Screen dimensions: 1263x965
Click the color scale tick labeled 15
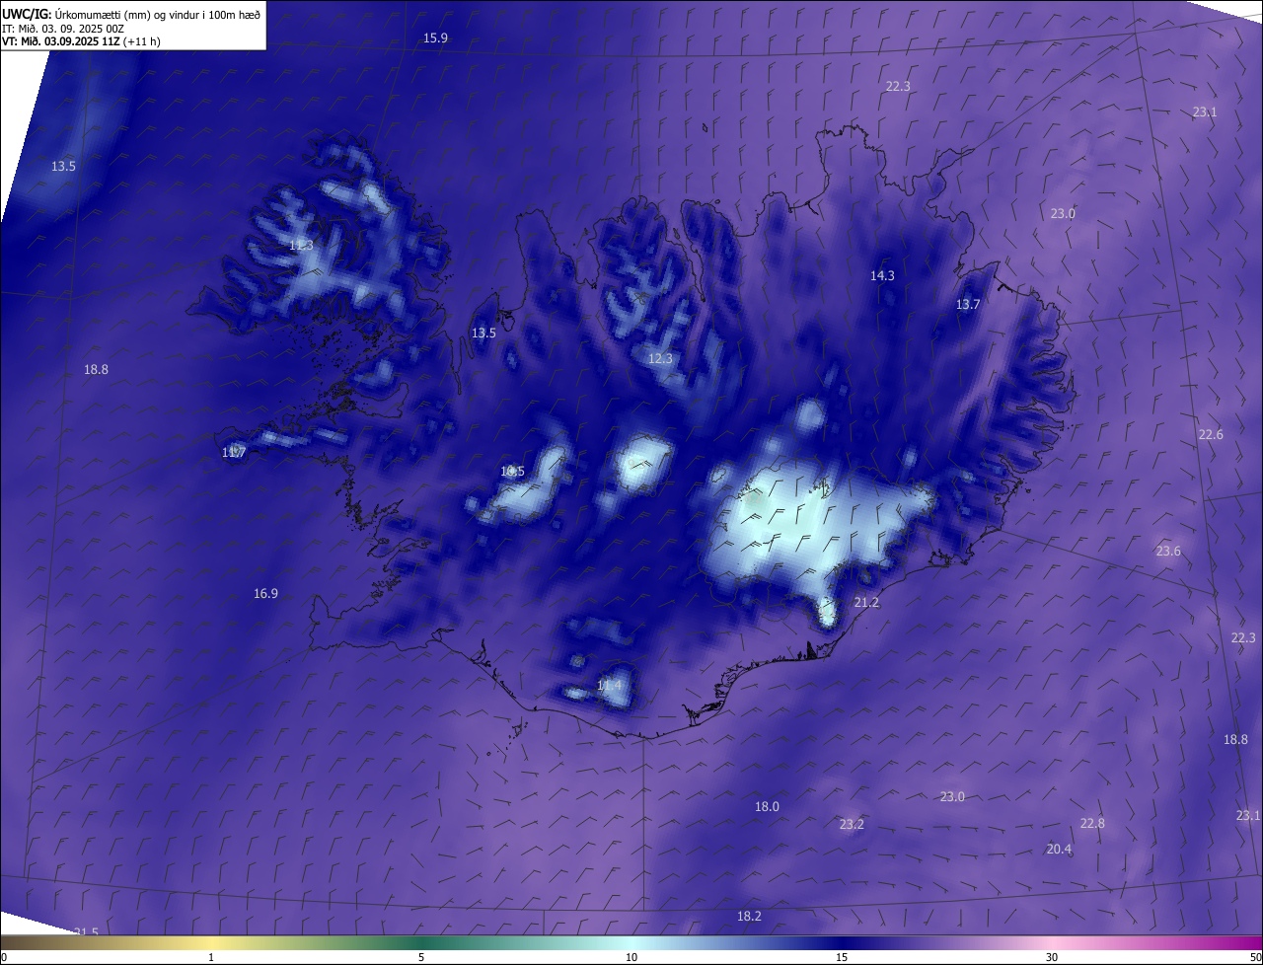pos(842,957)
